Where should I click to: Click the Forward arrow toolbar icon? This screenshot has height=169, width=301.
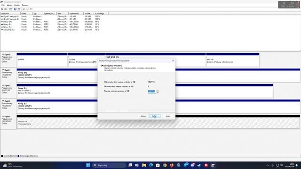coord(6,9)
